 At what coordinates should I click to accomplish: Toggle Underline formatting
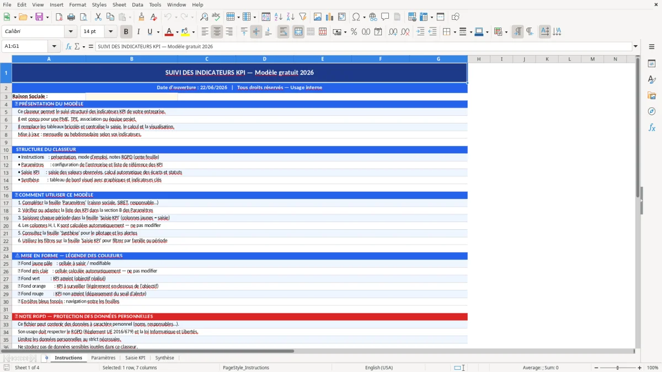[150, 32]
